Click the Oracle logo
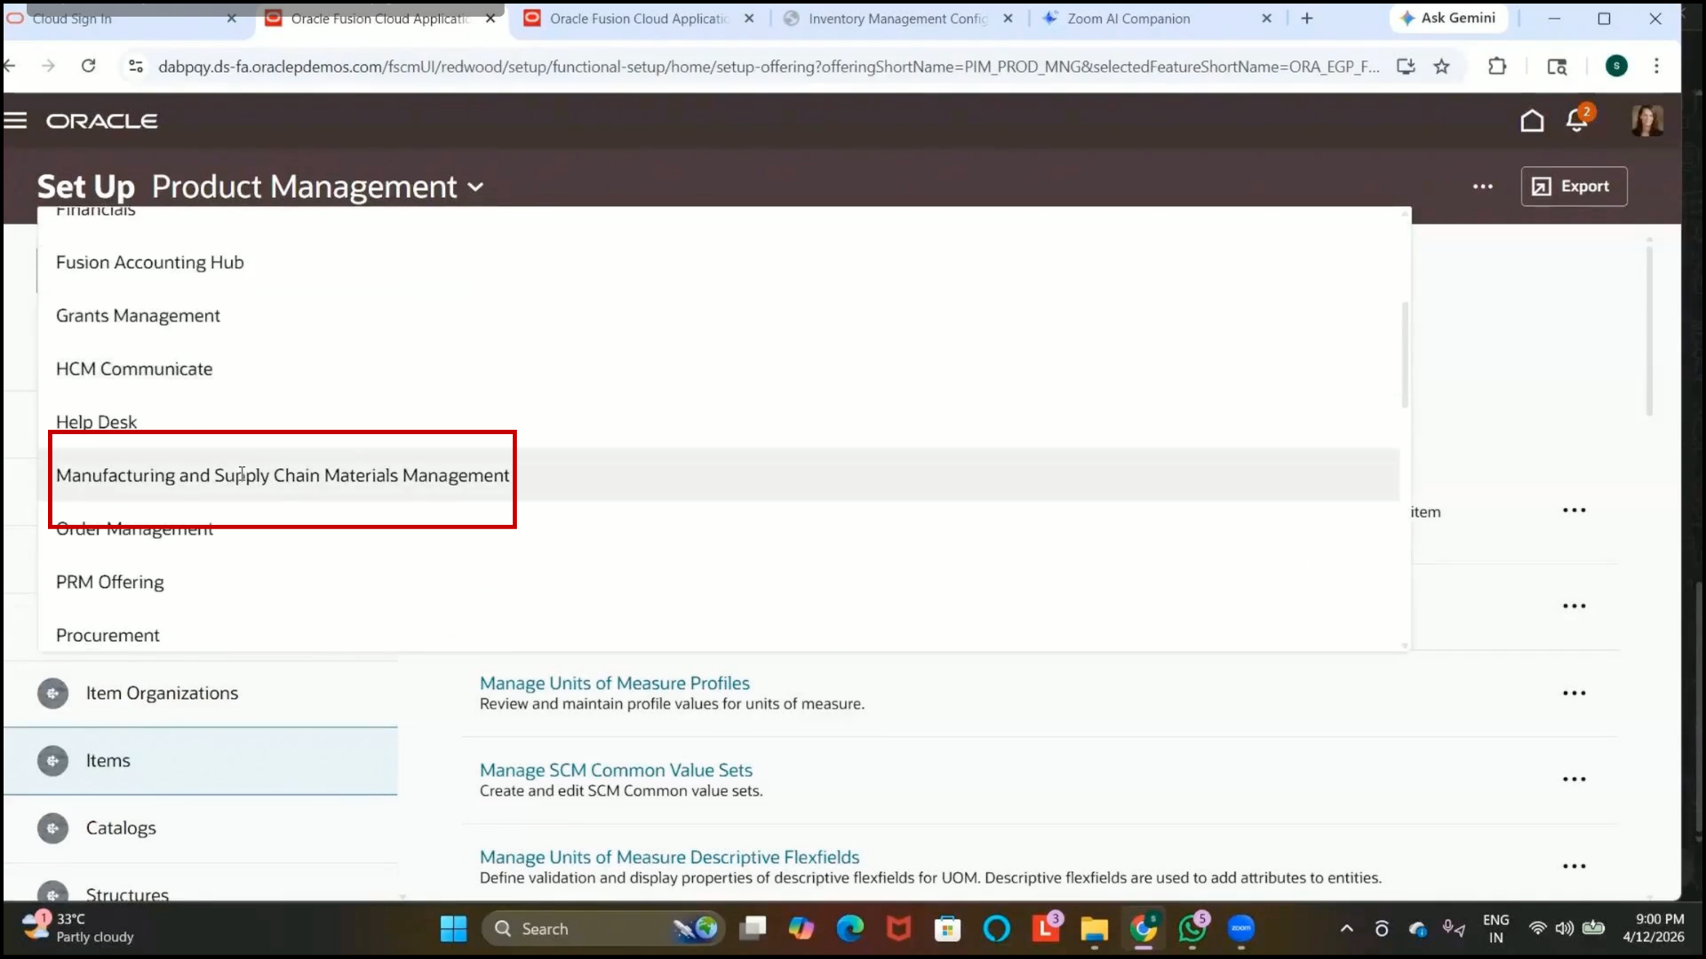 102,121
